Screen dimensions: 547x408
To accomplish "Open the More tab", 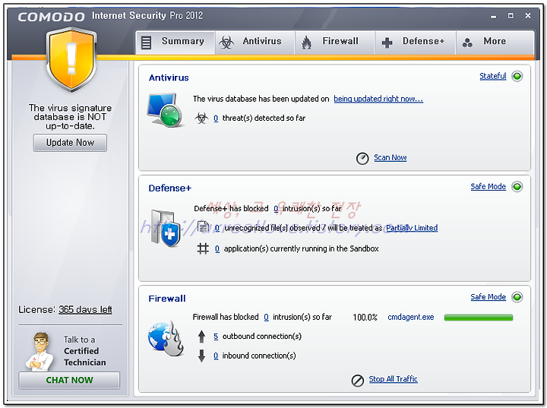I will pos(495,43).
